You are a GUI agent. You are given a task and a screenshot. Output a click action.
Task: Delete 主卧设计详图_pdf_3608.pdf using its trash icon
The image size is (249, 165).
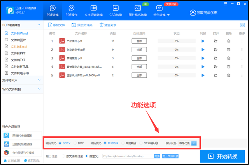click(229, 75)
